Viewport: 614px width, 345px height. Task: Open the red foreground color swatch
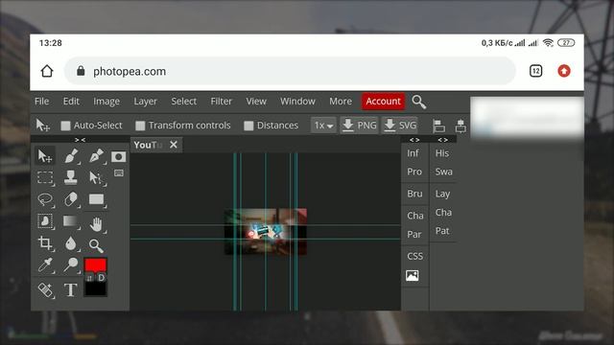(96, 264)
